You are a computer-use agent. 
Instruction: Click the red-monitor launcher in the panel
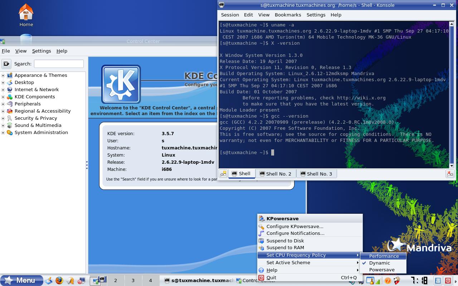[82, 281]
